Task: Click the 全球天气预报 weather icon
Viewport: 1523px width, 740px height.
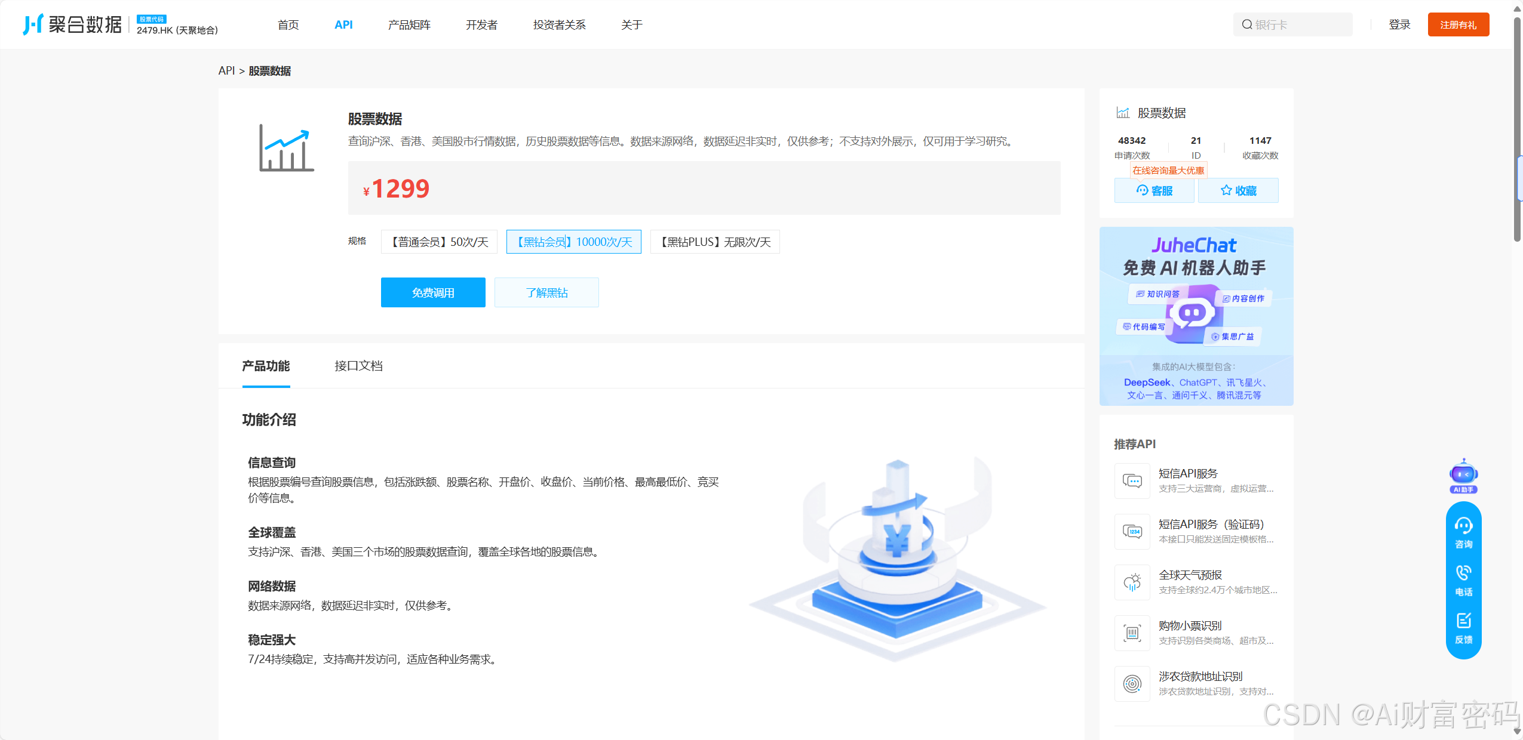Action: [x=1132, y=582]
